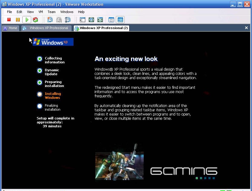Open the Windows menu
The height and width of the screenshot is (191, 252).
tap(67, 12)
